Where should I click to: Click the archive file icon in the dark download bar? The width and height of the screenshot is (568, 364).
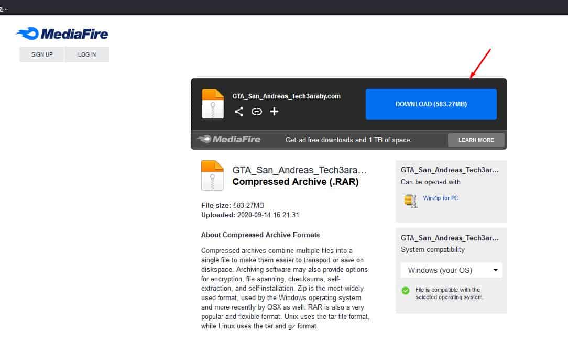click(x=213, y=104)
